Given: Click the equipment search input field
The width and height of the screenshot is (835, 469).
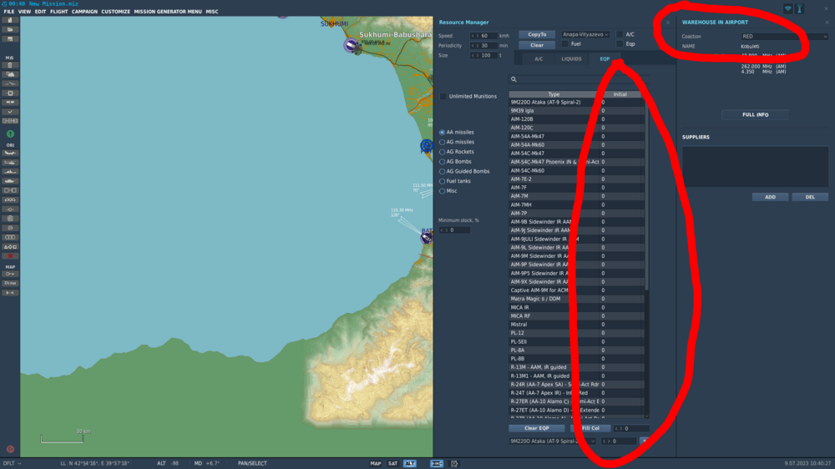Looking at the screenshot, I should [x=577, y=79].
